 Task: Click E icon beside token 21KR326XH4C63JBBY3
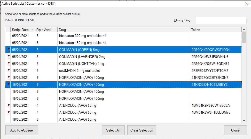pos(9,85)
